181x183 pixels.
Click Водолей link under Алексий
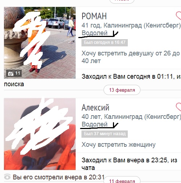pos(94,124)
